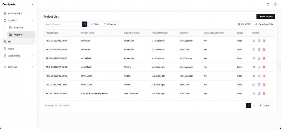Image resolution: width=281 pixels, height=129 pixels.
Task: Click City Bank HQ Backup Power
Action: pos(94,93)
